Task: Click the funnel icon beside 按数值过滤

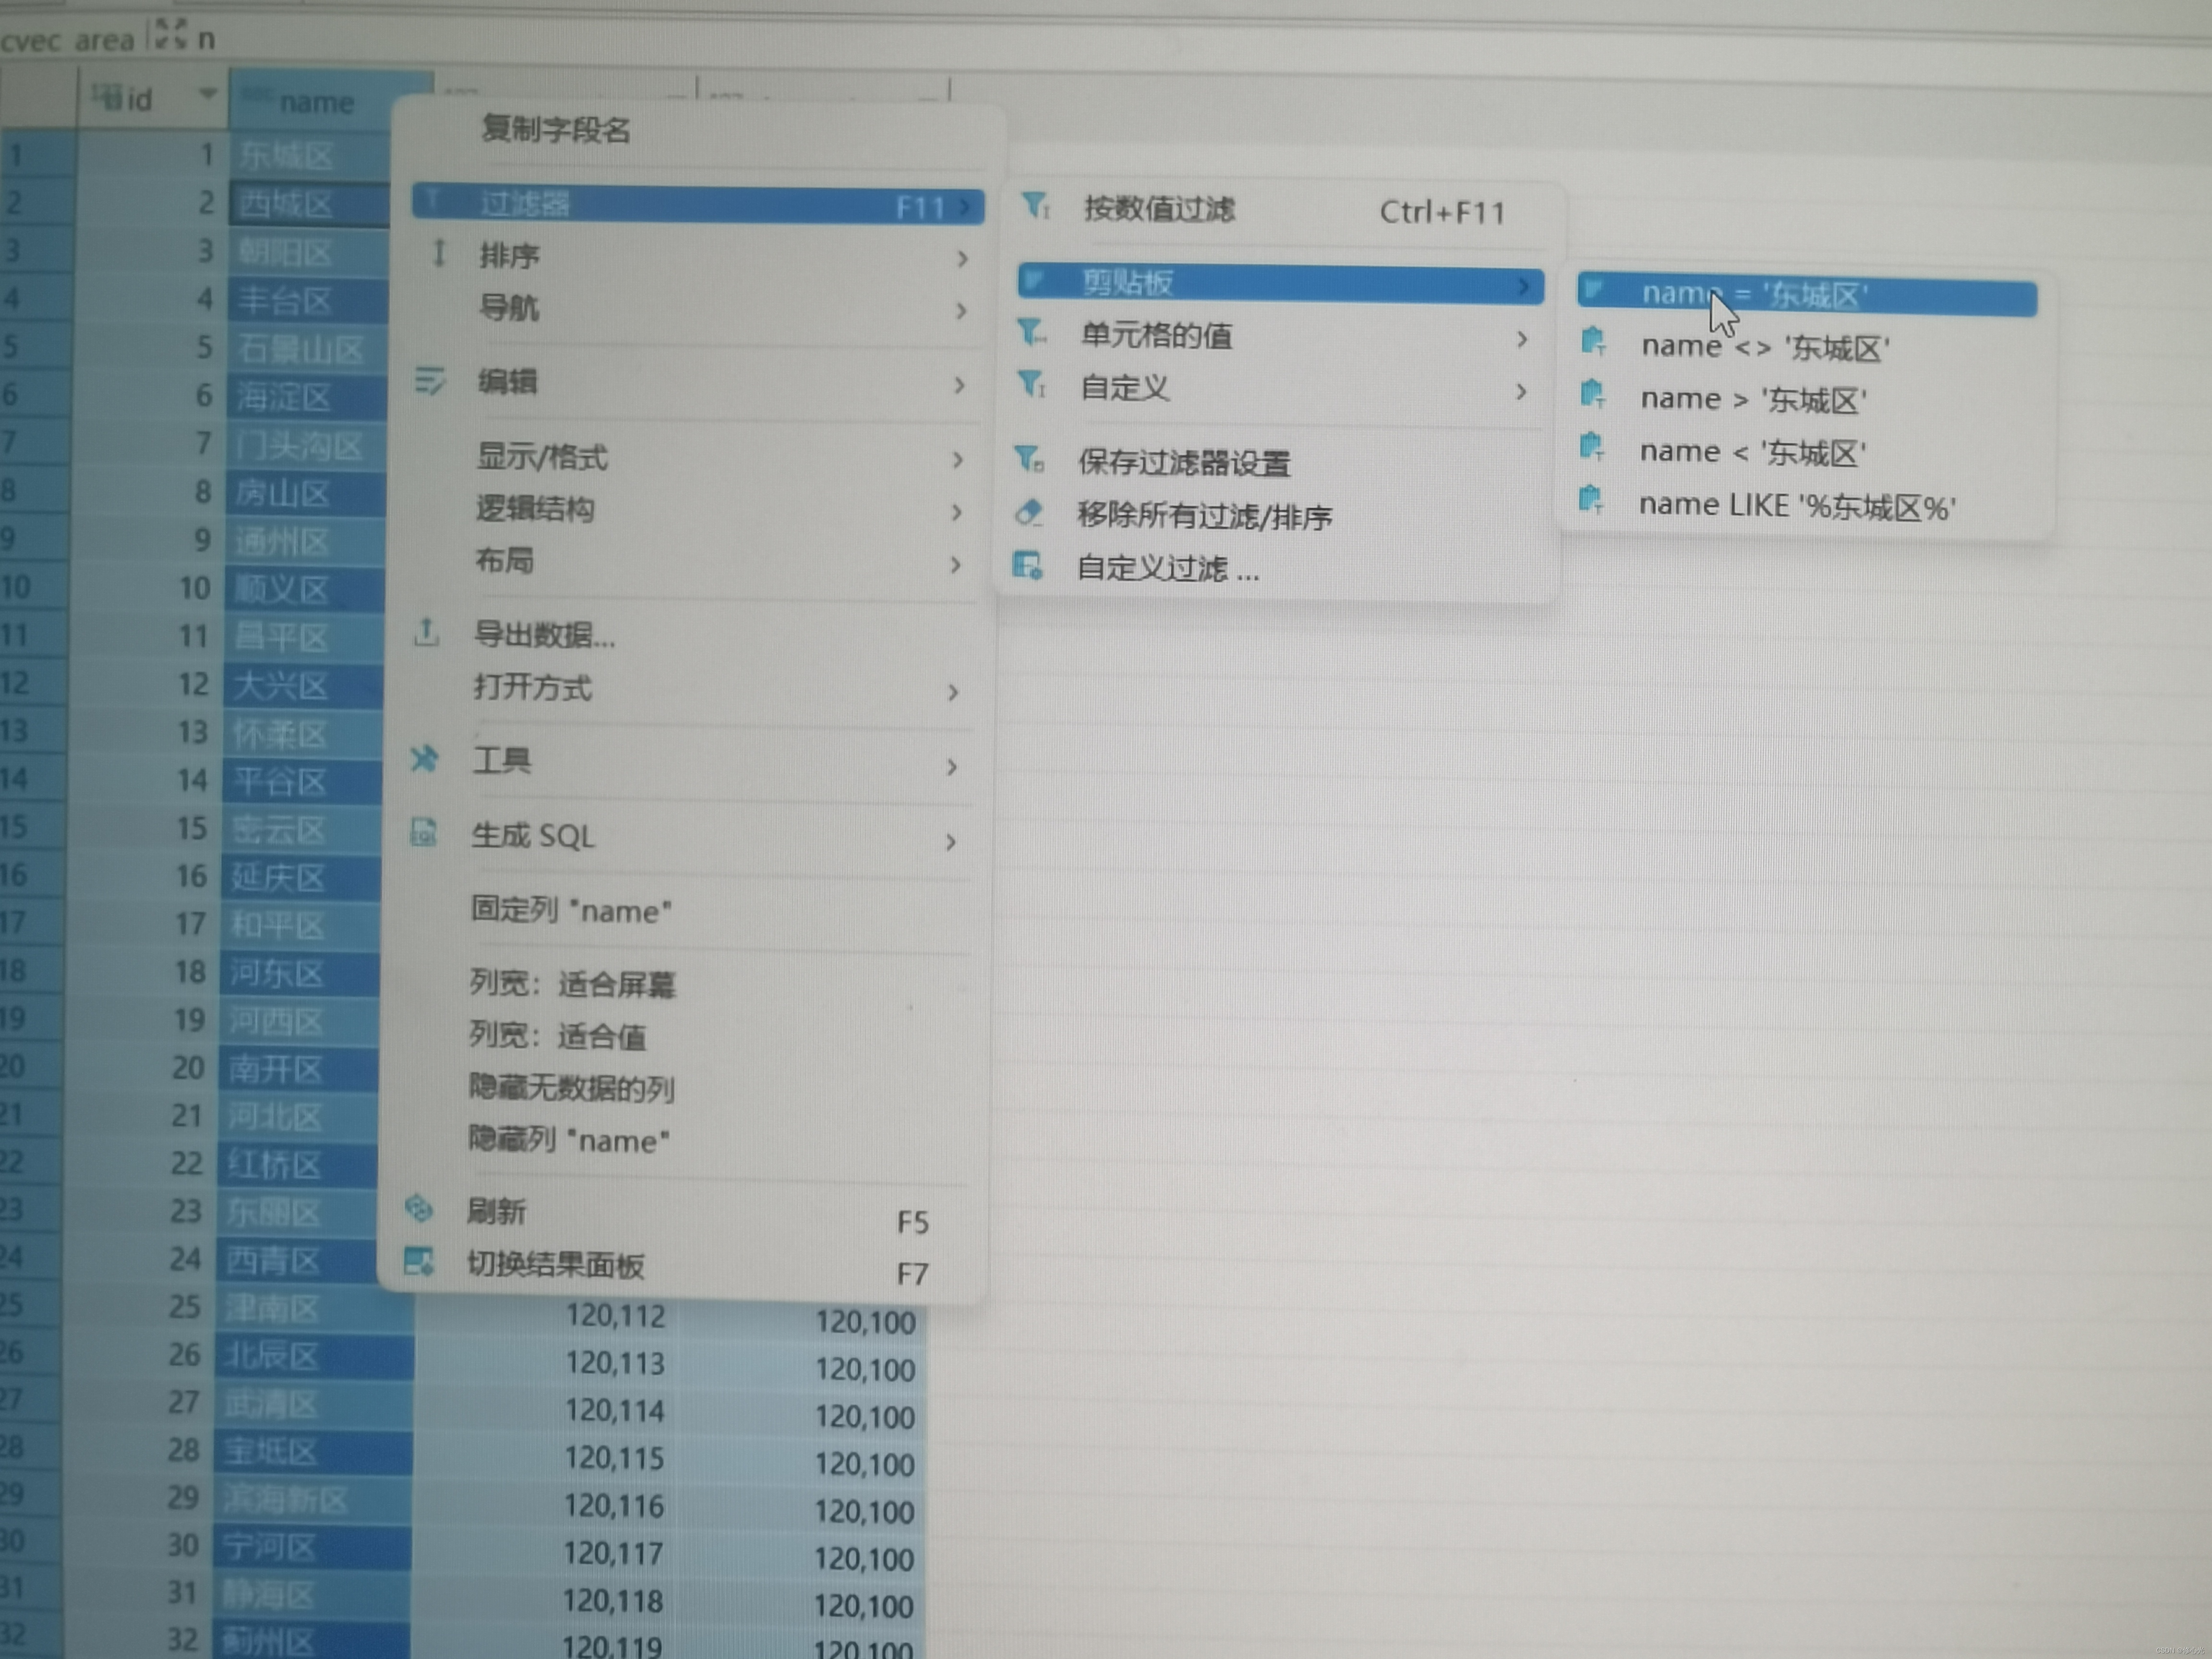Action: pyautogui.click(x=1035, y=207)
